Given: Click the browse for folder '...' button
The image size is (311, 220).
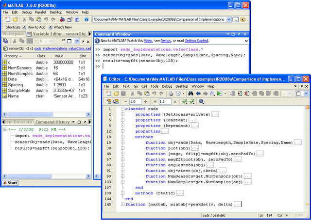Looking at the screenshot, I should [x=236, y=19].
